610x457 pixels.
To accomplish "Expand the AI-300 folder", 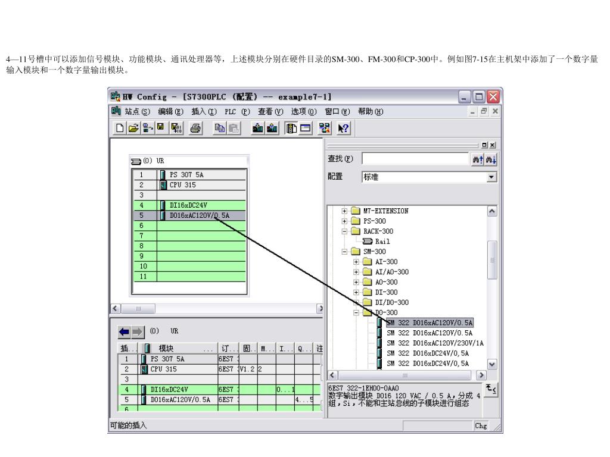I will (x=356, y=262).
